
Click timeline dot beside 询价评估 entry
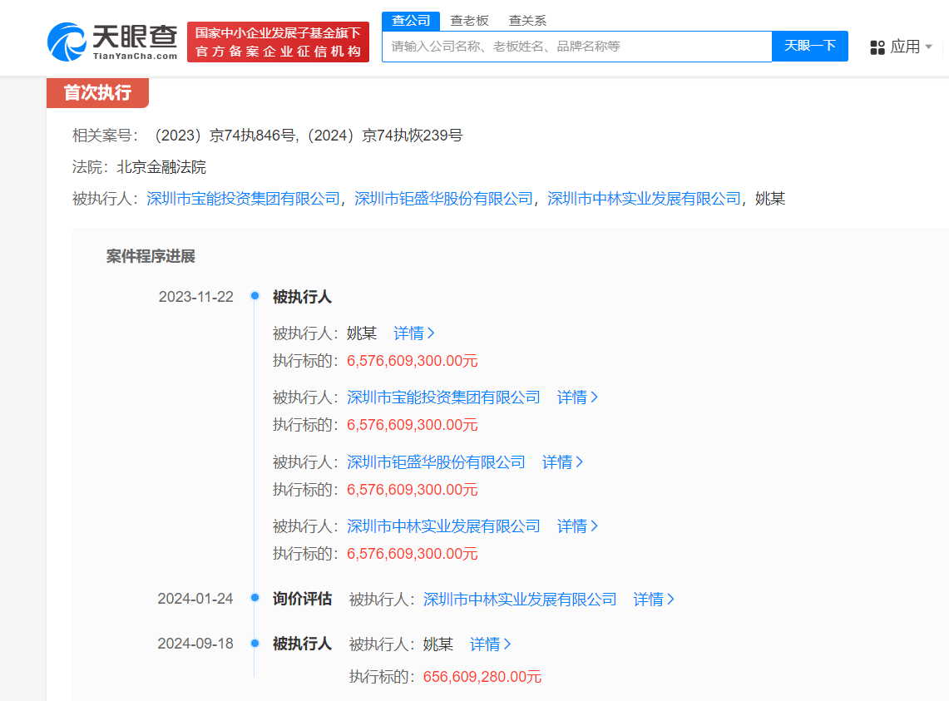255,598
